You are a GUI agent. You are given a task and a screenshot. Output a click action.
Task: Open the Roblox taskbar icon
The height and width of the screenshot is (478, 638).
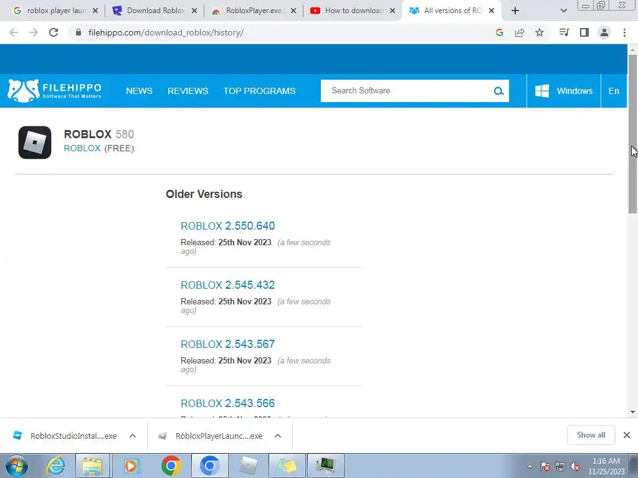[249, 466]
